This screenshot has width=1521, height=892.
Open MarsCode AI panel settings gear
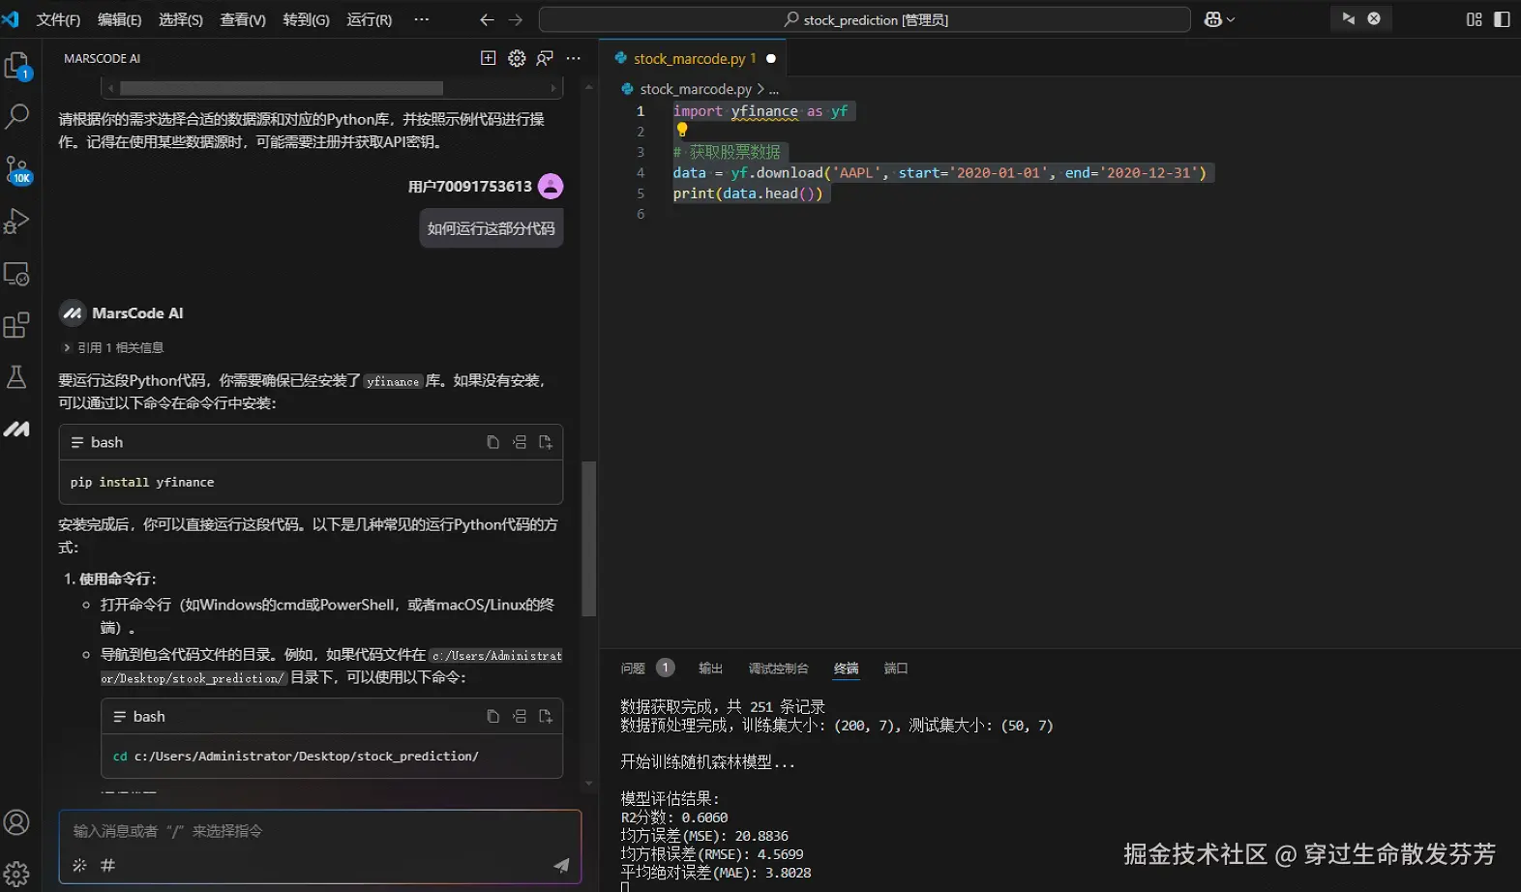[517, 58]
